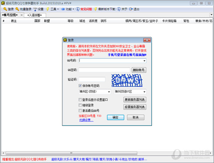Toggle the 保存帐号密码 checkbox
Screen dimensions: 214x163
click(80, 86)
